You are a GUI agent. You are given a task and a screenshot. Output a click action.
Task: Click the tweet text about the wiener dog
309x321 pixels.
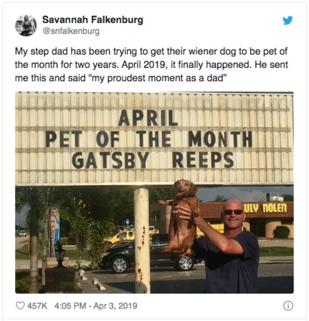pos(151,64)
